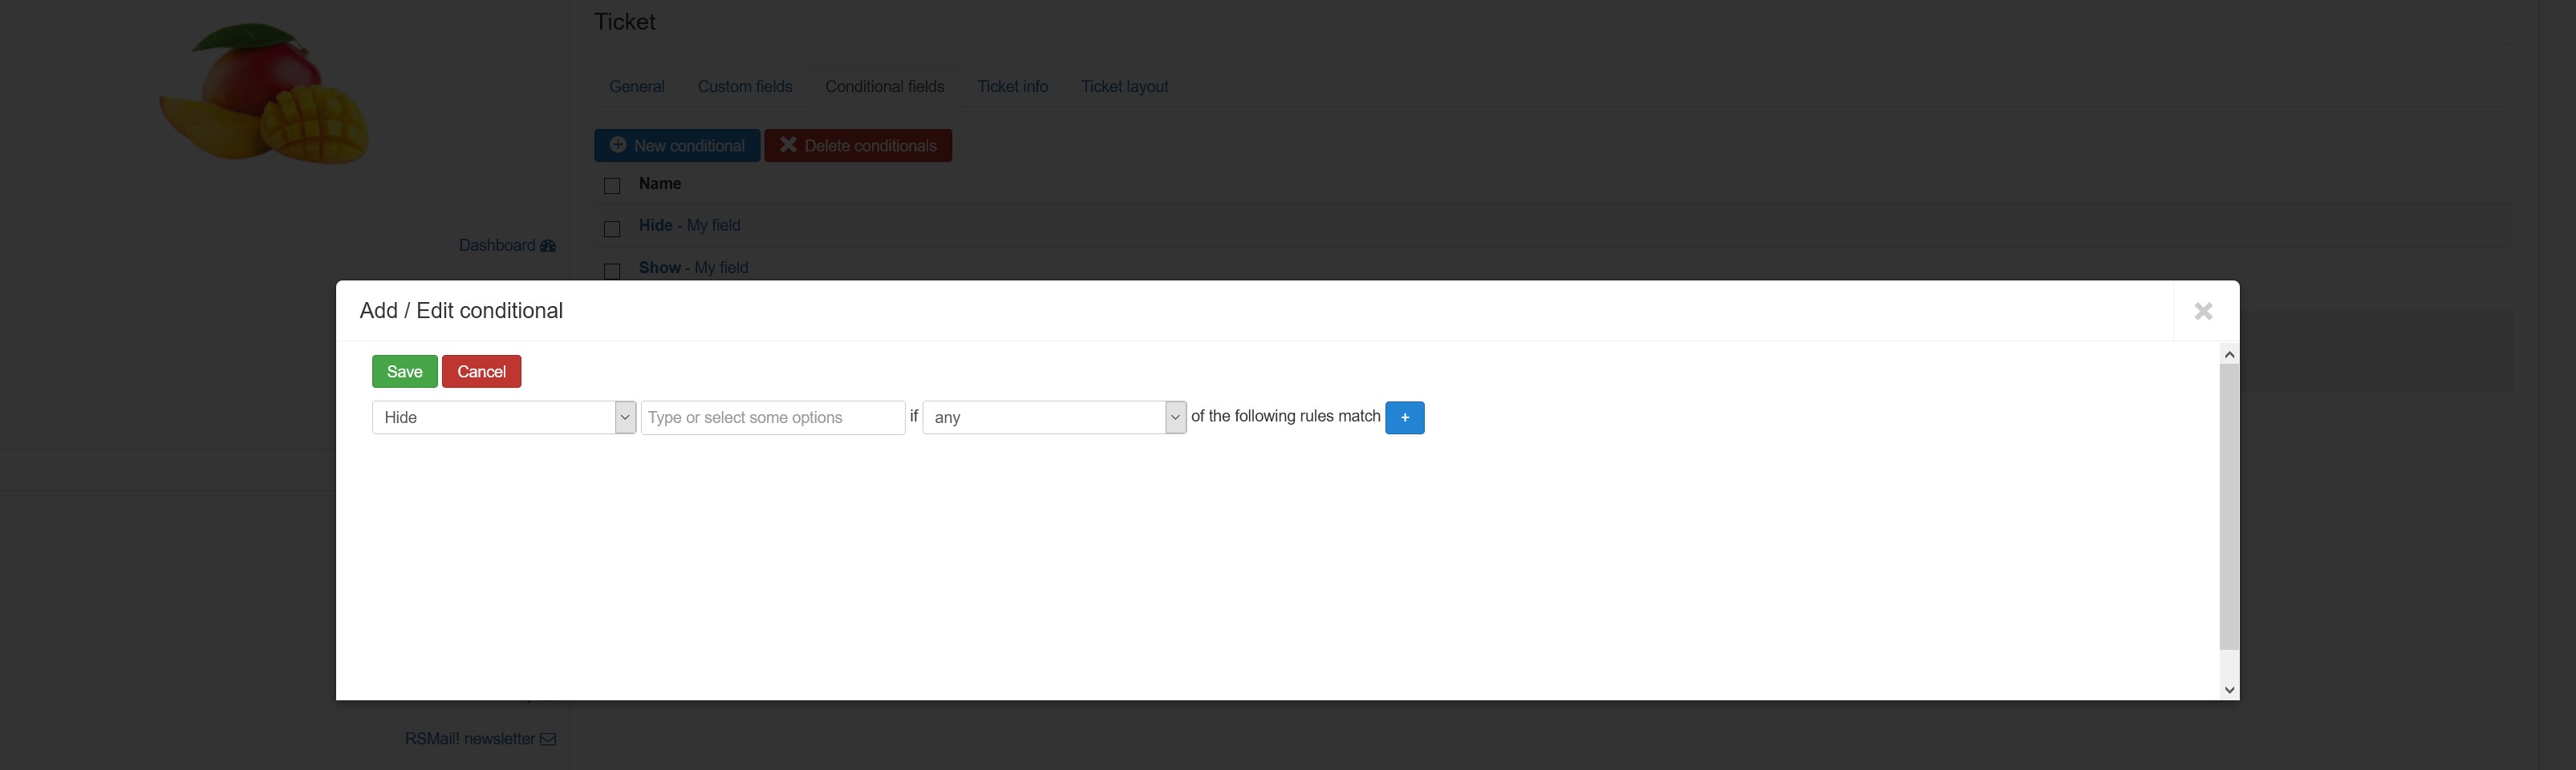Click the plus circle icon on New conditional
This screenshot has height=770, width=2576.
[x=618, y=145]
